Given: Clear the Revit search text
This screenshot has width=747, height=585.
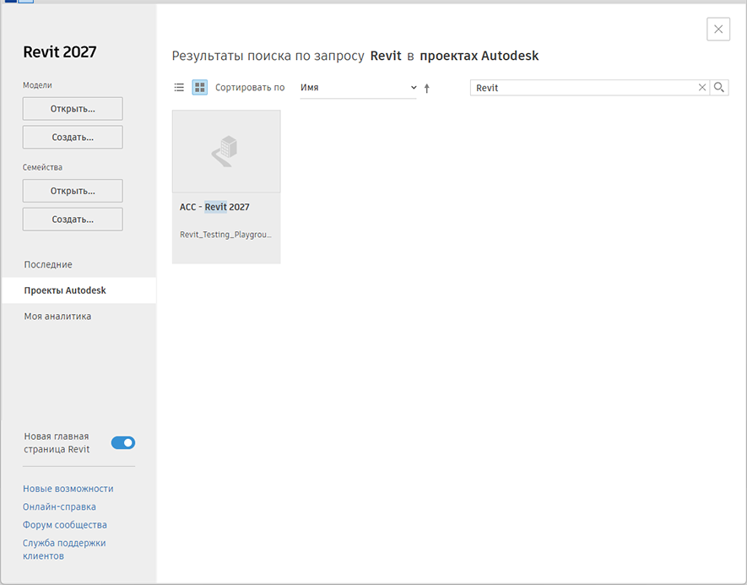Looking at the screenshot, I should coord(701,88).
